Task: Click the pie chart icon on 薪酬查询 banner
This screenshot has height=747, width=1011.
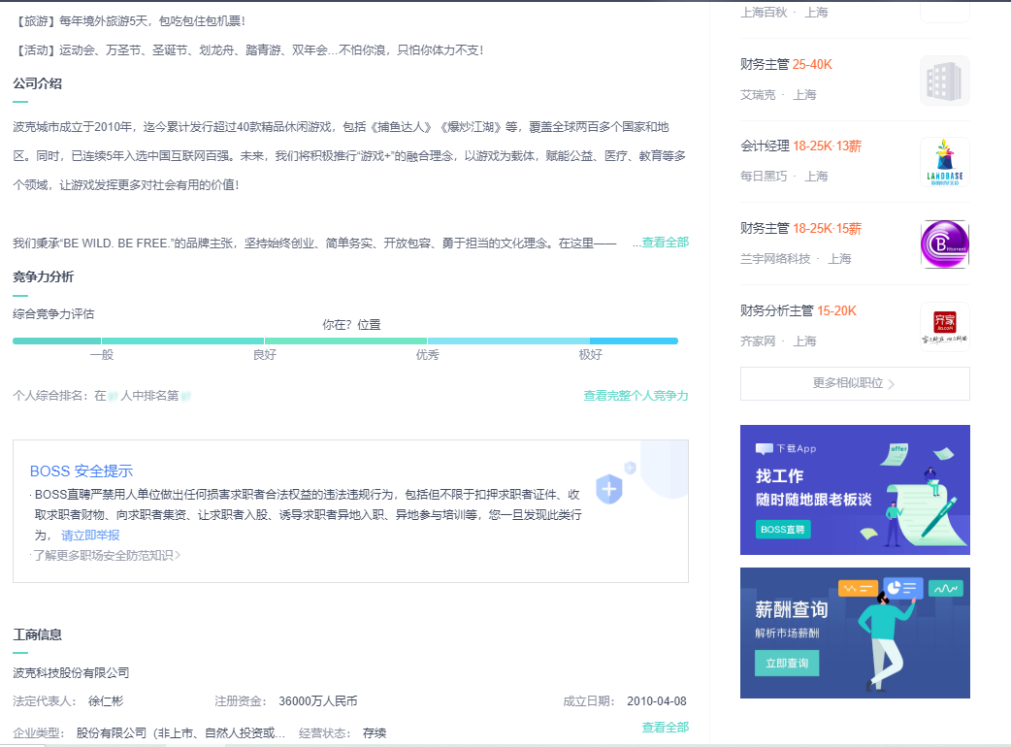Action: [x=902, y=588]
